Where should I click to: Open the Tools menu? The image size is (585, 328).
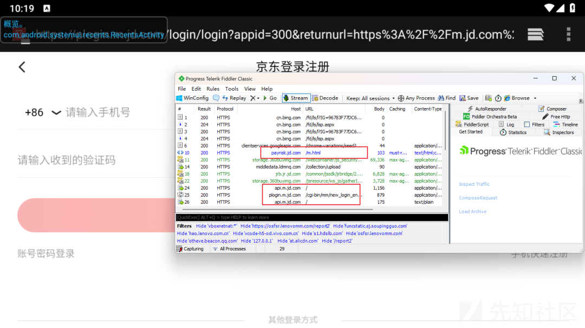(232, 89)
